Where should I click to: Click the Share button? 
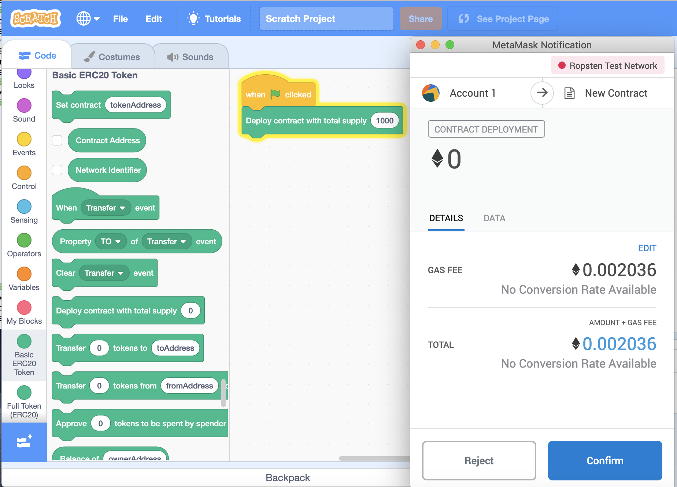tap(421, 19)
